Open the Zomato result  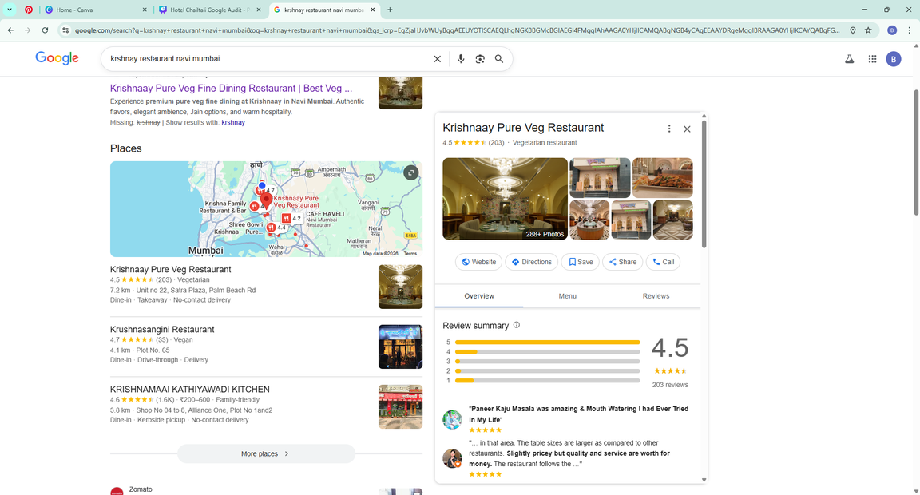pos(141,489)
